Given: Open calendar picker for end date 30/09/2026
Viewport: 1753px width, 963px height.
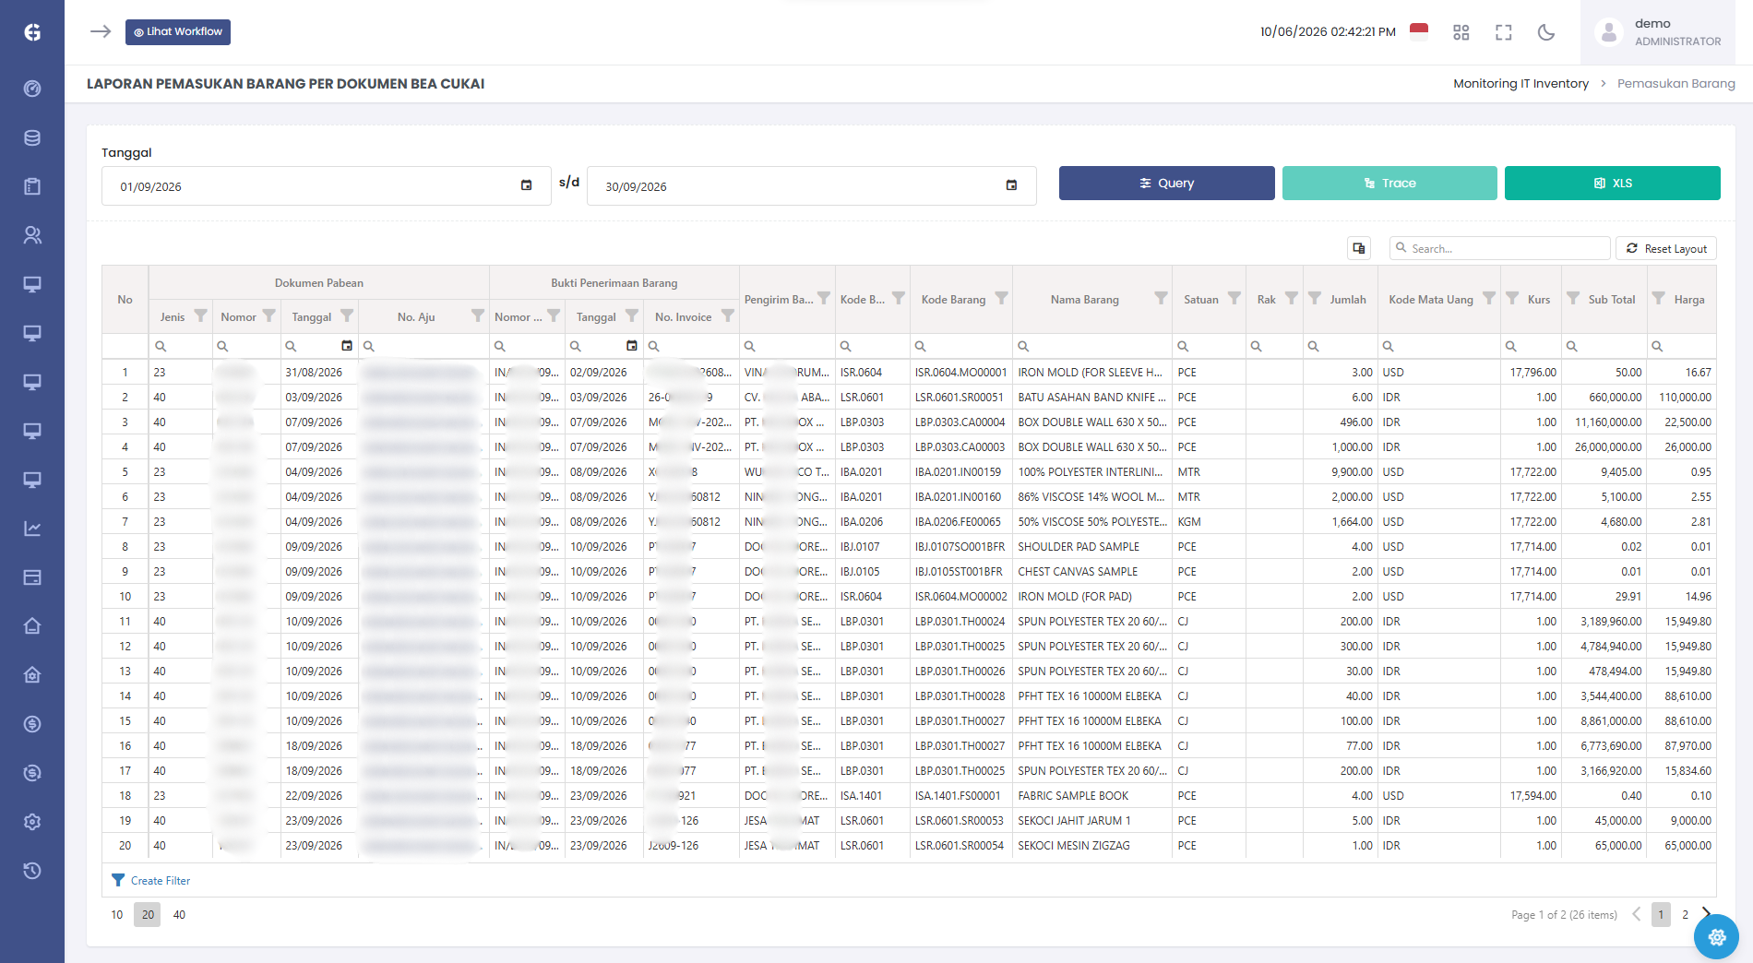Looking at the screenshot, I should click(x=1011, y=185).
